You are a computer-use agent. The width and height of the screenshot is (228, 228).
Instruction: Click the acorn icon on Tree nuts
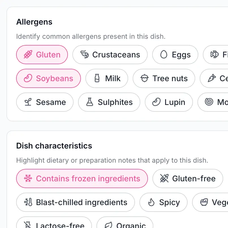(x=145, y=78)
